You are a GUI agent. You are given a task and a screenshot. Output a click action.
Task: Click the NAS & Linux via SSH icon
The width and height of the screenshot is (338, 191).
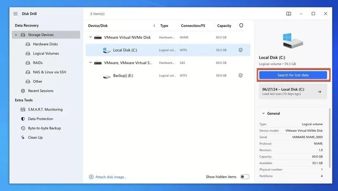tap(28, 72)
